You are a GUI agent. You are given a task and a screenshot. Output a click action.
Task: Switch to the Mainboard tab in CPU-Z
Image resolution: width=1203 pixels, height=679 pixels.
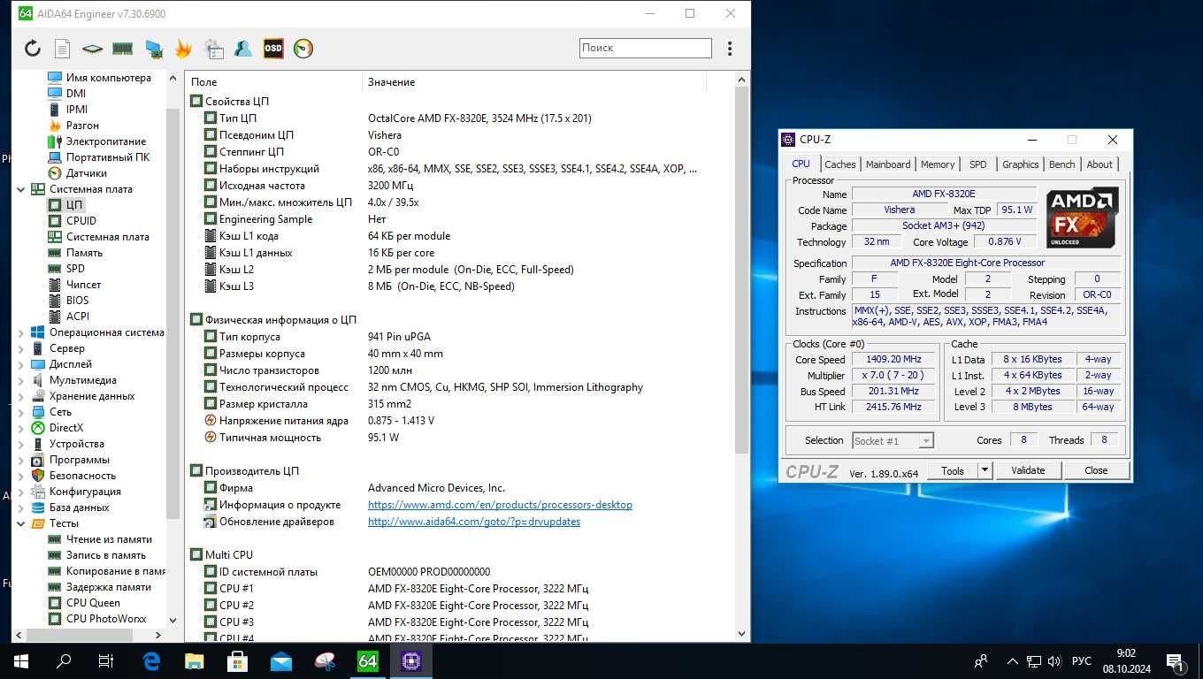click(888, 164)
